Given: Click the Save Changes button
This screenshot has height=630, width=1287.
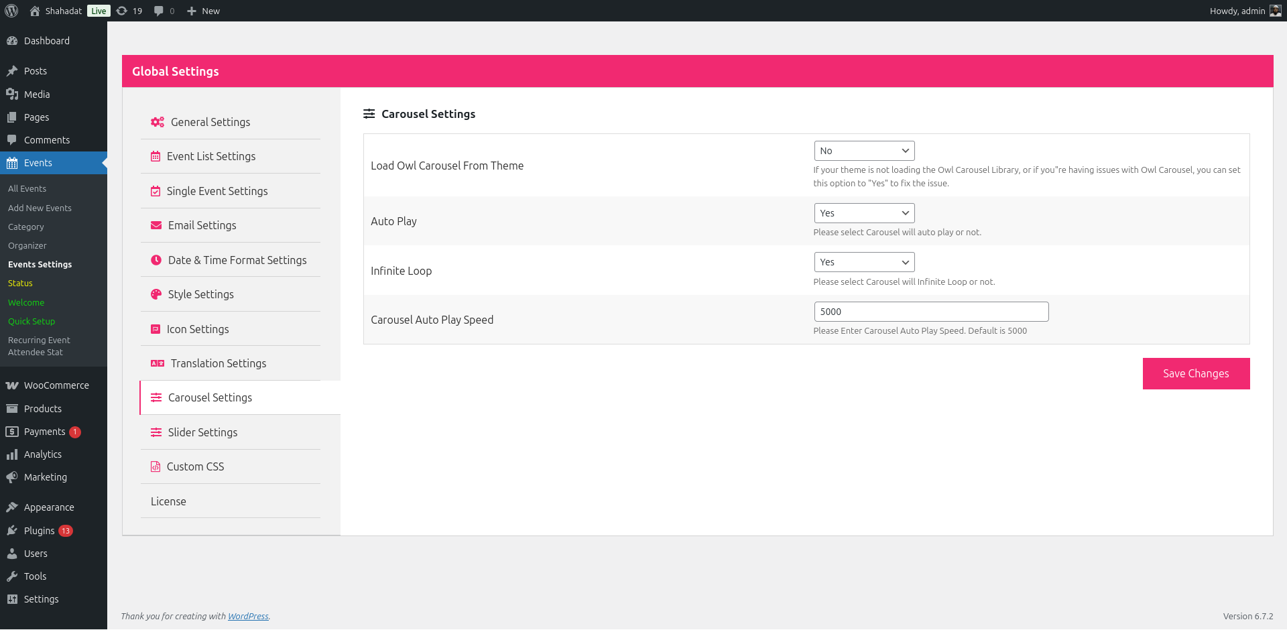Looking at the screenshot, I should click(x=1196, y=373).
